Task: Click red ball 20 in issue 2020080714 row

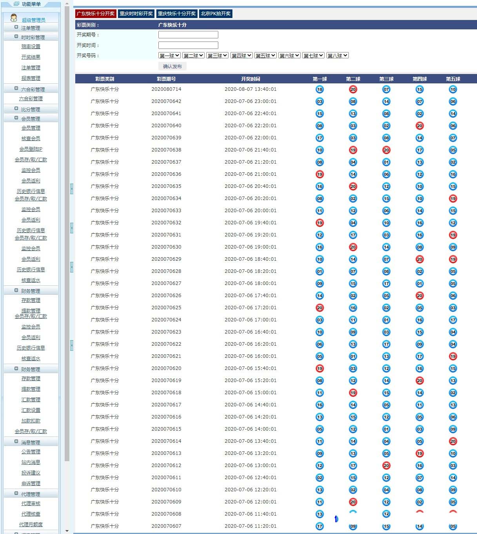Action: coord(353,89)
